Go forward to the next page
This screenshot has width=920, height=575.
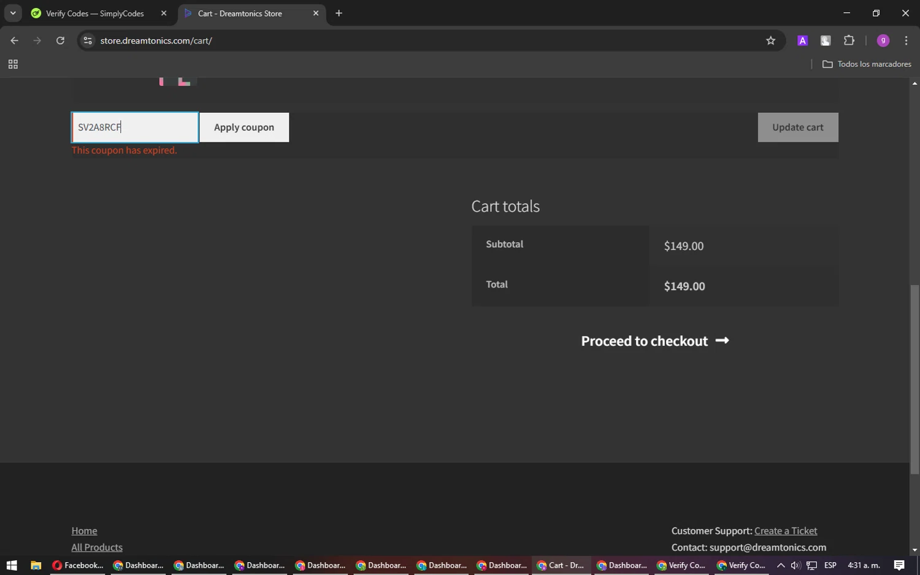tap(37, 40)
